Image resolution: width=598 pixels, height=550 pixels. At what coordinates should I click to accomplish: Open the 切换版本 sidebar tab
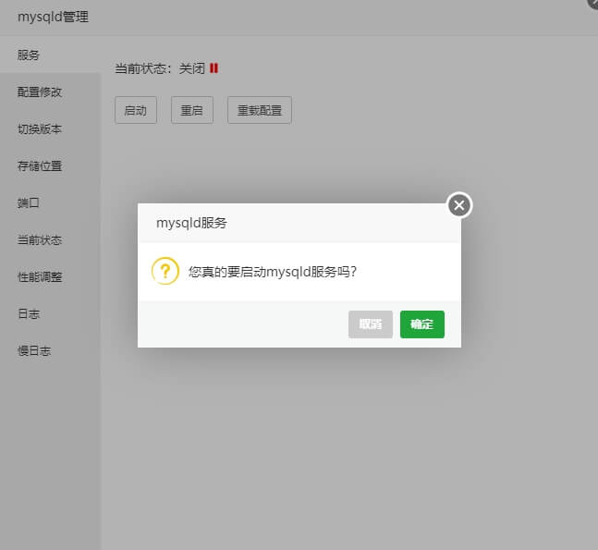pos(50,128)
